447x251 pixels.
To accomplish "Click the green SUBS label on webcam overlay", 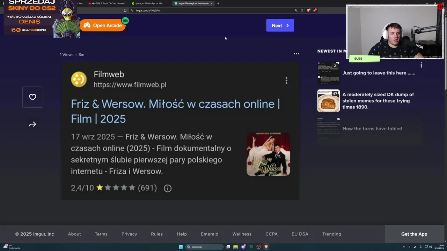I will pyautogui.click(x=364, y=59).
